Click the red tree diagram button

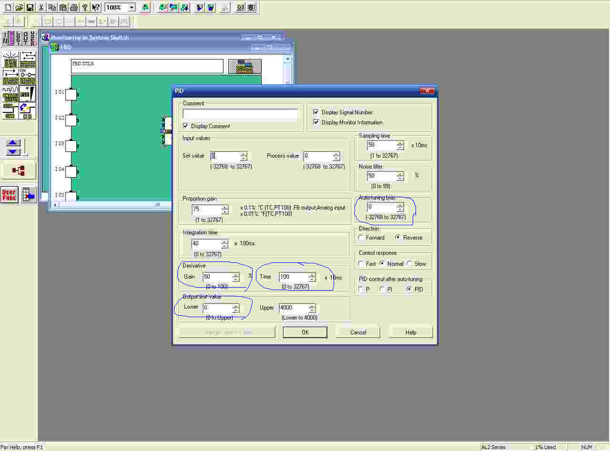[x=19, y=171]
